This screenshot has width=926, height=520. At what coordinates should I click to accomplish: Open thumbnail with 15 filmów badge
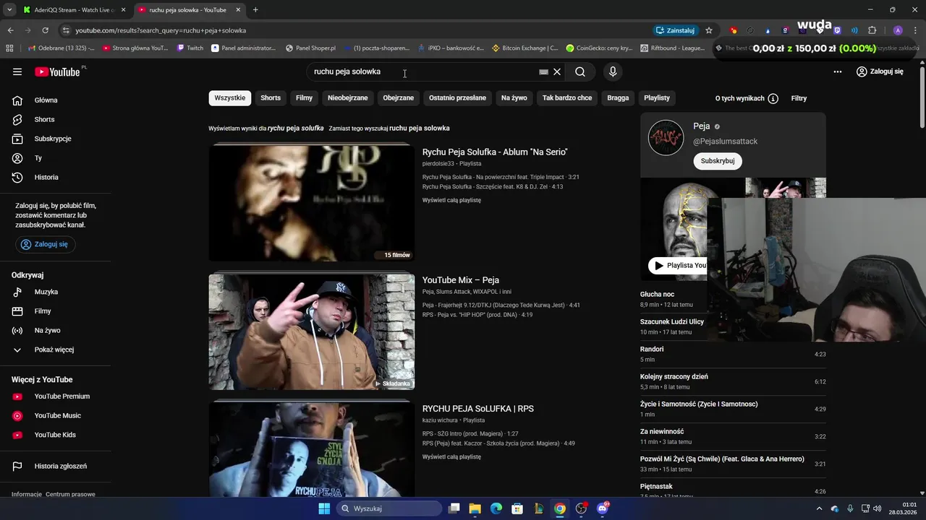click(312, 202)
